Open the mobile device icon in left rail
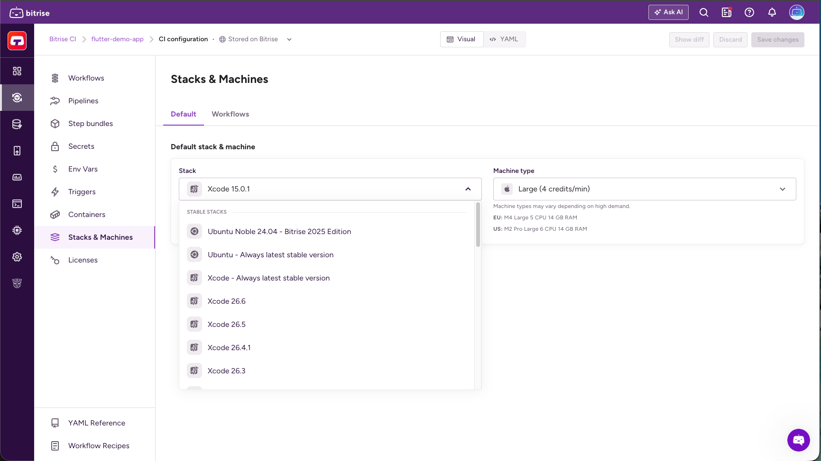The width and height of the screenshot is (821, 461). [17, 151]
